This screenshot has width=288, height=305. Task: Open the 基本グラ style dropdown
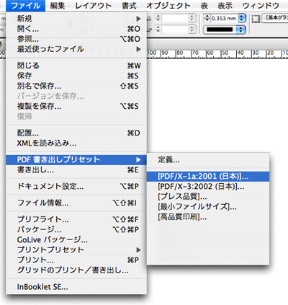tap(275, 18)
